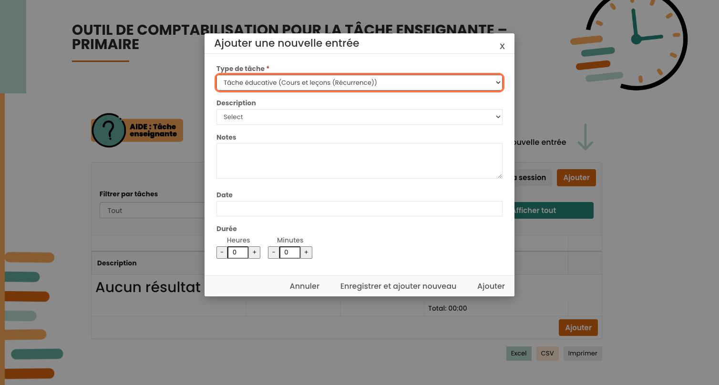Export the table as CSV
The width and height of the screenshot is (719, 385).
547,354
